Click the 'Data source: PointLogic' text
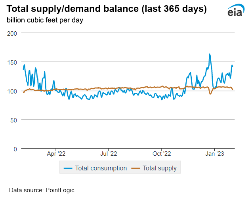Screen dimensions: 248x210 tap(42, 190)
